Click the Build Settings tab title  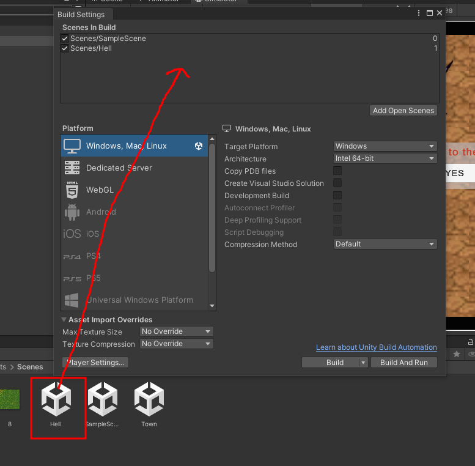(81, 15)
